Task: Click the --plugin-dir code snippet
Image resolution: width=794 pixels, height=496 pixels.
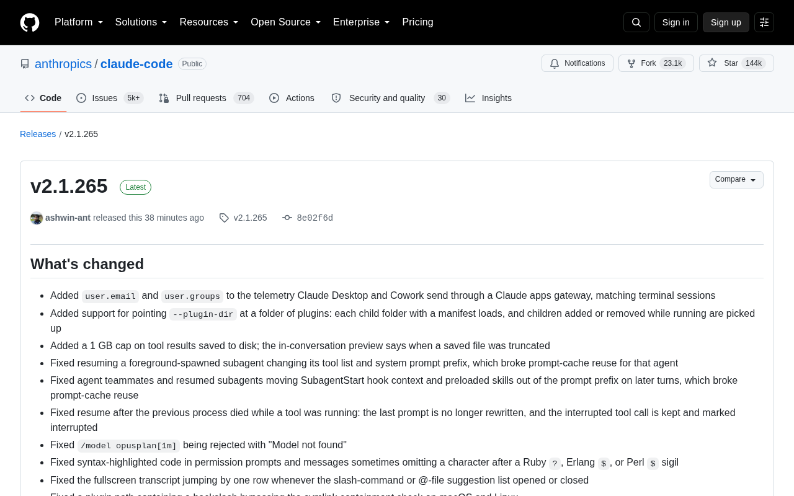Action: click(x=203, y=314)
